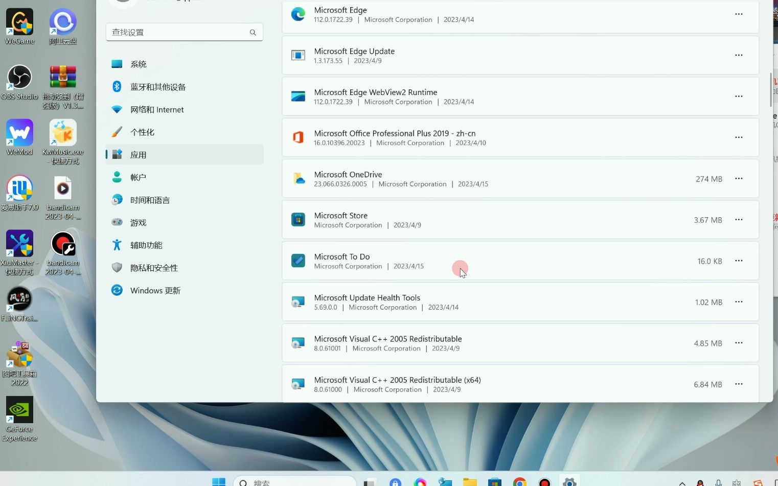Select the 图吧工具箱 2022 desktop shortcut

click(x=19, y=364)
